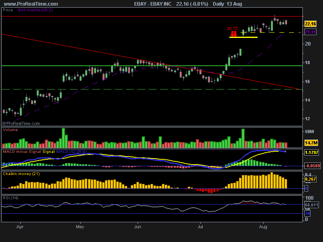The width and height of the screenshot is (323, 242).
Task: Click the 50M volume axis label
Action: pyautogui.click(x=309, y=131)
